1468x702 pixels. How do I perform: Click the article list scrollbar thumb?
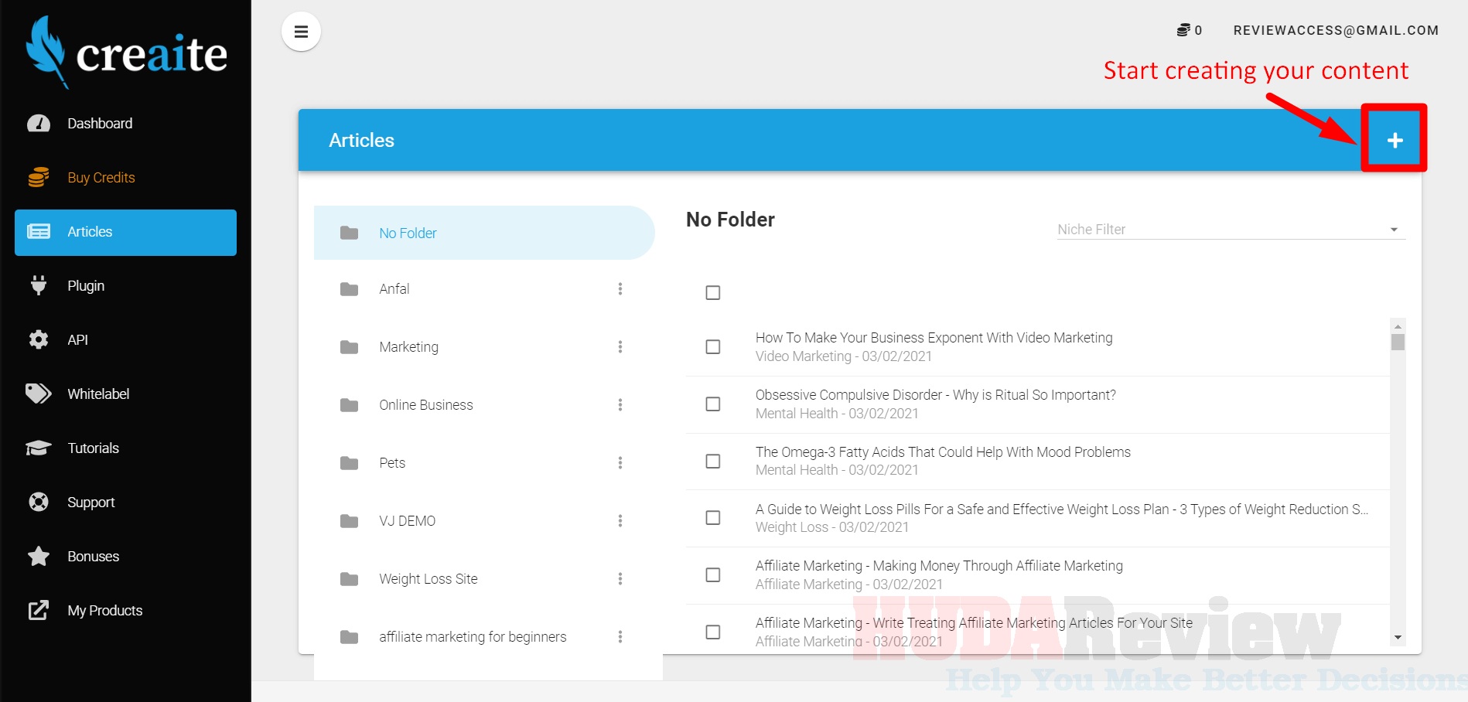(1398, 342)
